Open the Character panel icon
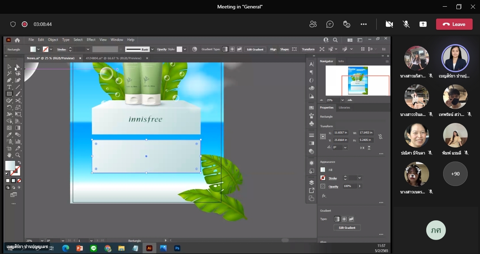This screenshot has width=480, height=254. (x=311, y=64)
